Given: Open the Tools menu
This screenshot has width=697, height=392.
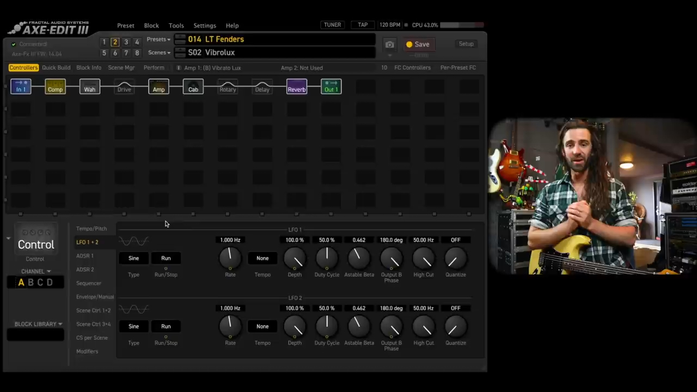Looking at the screenshot, I should (x=176, y=26).
